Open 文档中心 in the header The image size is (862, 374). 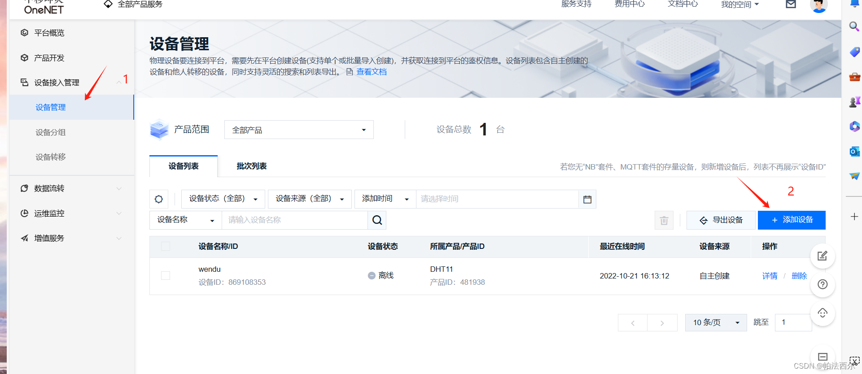(x=683, y=4)
